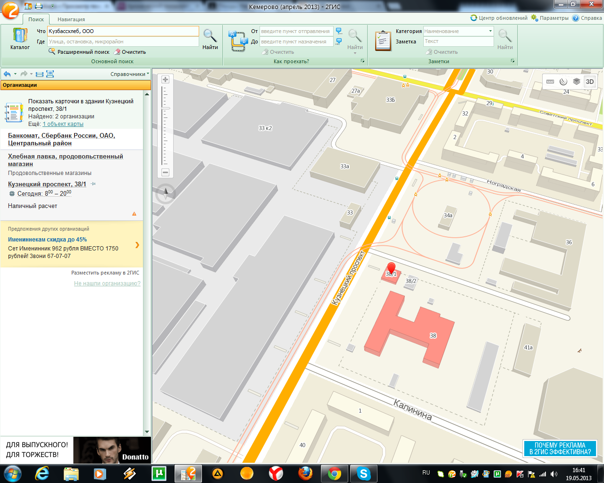Click the compass north indicator on map
Viewport: 604px width, 483px height.
(x=166, y=193)
